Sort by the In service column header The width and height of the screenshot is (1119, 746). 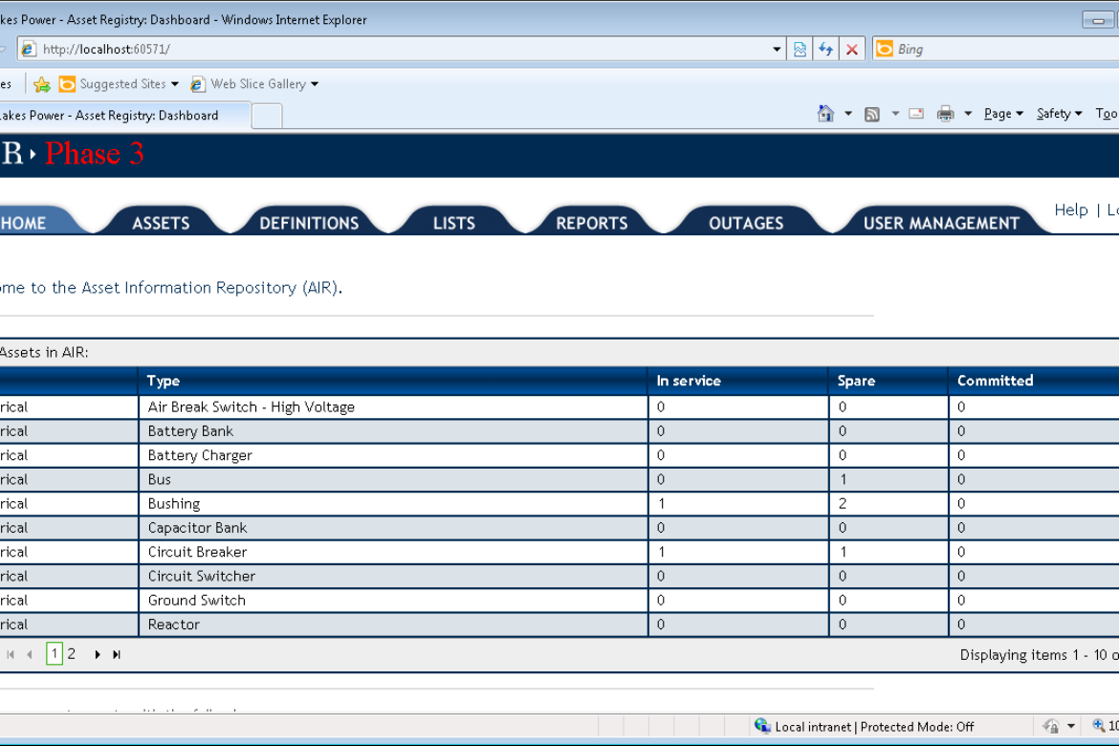688,381
